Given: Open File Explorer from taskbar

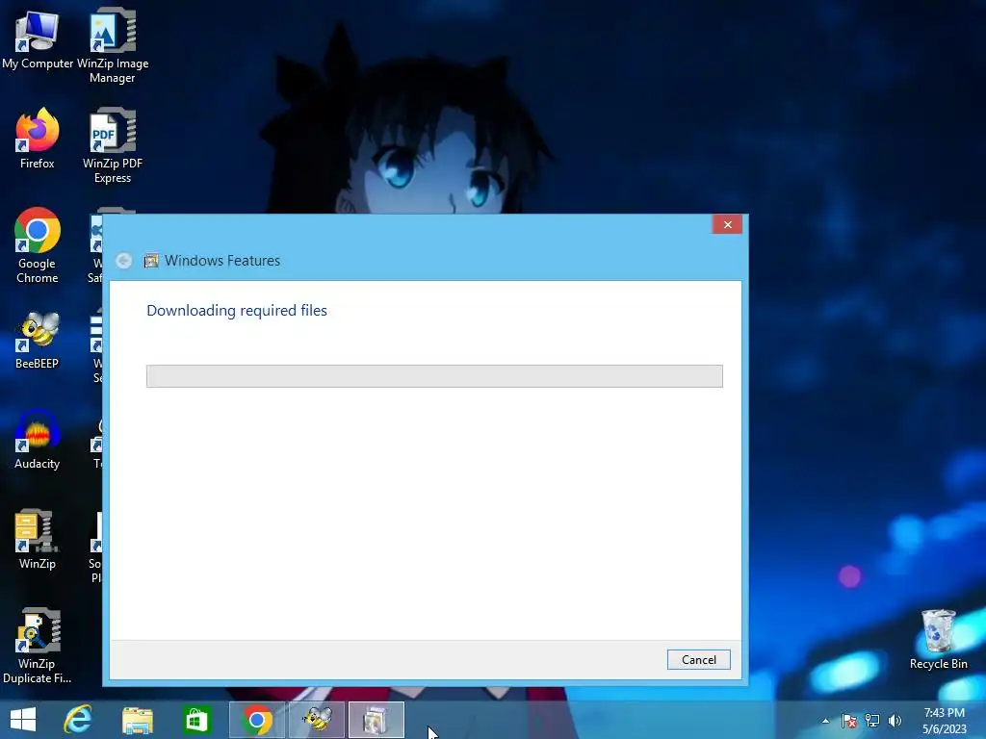Looking at the screenshot, I should point(138,720).
